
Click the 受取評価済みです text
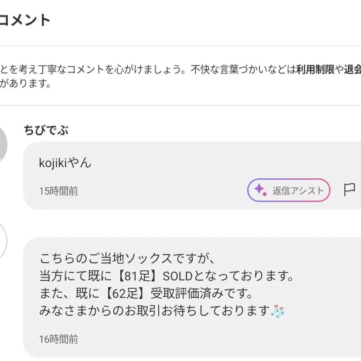pyautogui.click(x=201, y=293)
